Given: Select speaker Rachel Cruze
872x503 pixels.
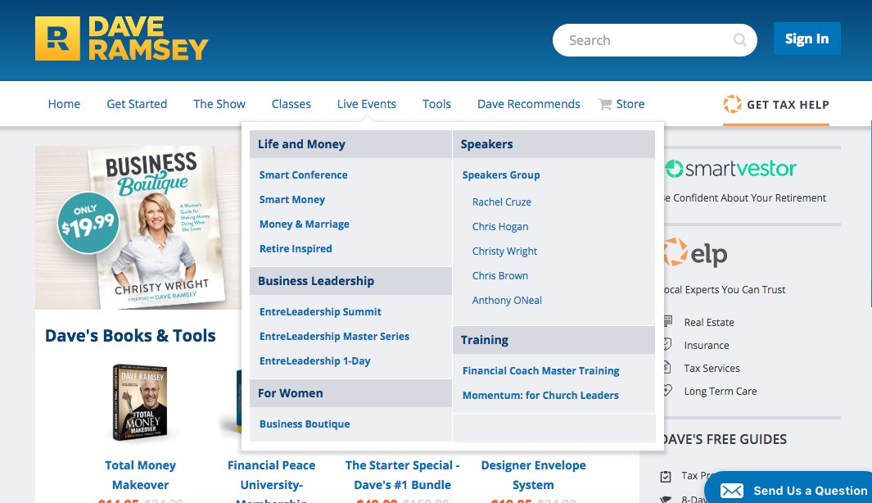Looking at the screenshot, I should (x=502, y=202).
